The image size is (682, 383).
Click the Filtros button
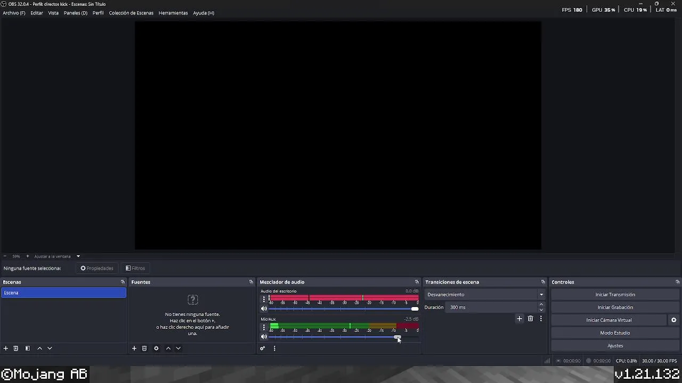click(135, 268)
